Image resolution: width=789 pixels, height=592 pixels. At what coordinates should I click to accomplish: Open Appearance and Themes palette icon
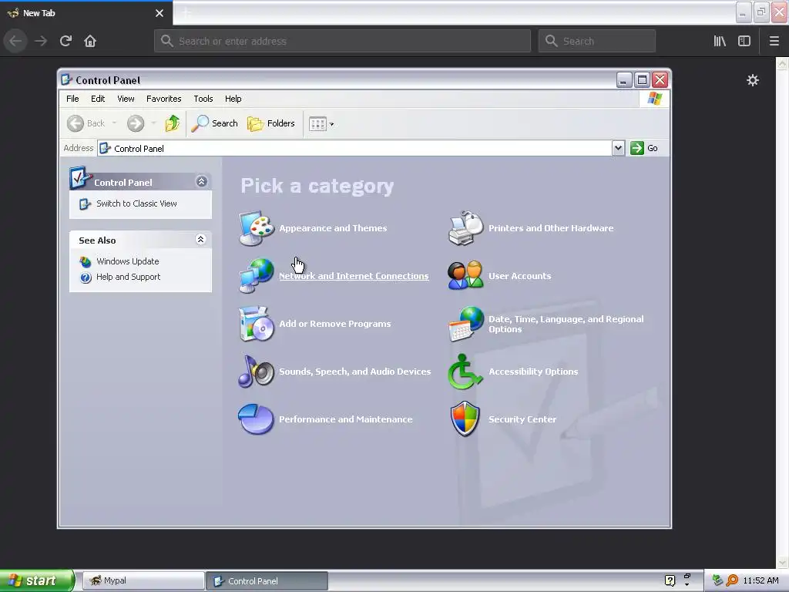256,228
